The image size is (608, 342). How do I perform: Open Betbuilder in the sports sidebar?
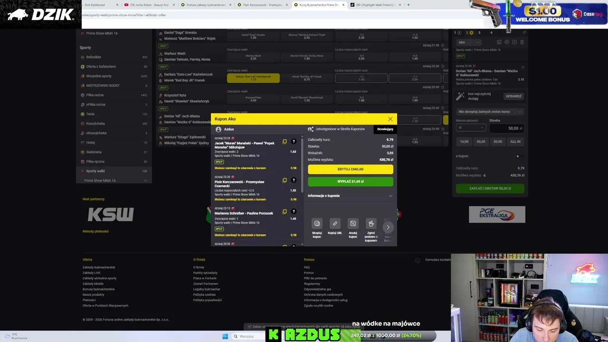(114, 57)
